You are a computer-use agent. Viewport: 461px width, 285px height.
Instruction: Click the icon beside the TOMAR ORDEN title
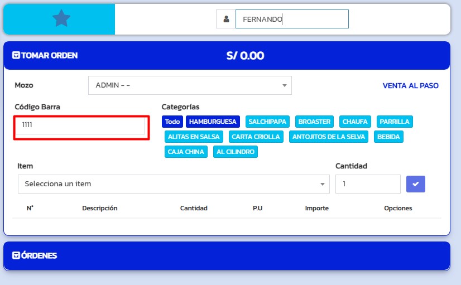click(16, 56)
